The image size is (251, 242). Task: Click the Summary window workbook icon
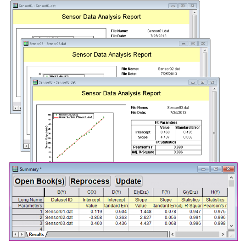15,169
